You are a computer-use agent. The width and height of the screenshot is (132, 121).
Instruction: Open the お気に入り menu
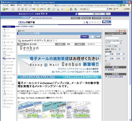[28, 5]
